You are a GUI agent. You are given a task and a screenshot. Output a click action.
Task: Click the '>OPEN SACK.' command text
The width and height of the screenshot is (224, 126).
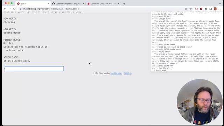(x=11, y=57)
